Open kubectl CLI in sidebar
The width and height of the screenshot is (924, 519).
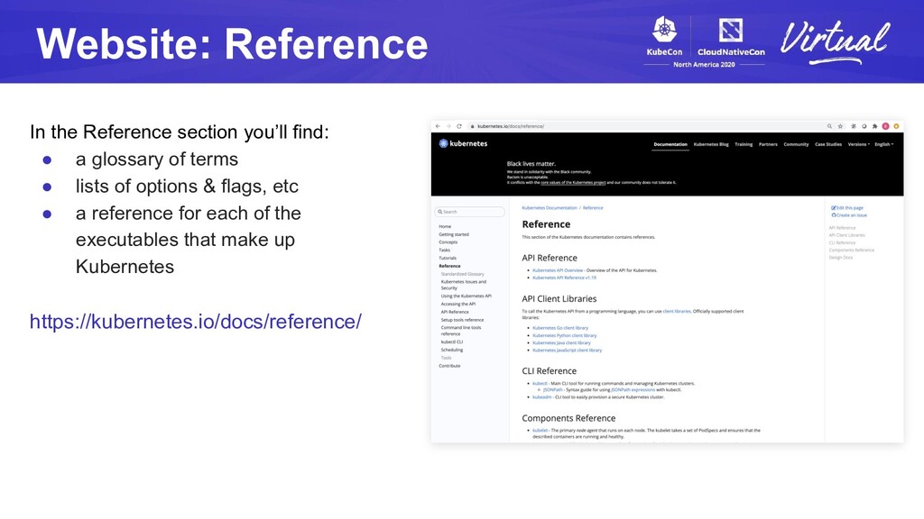click(x=452, y=341)
